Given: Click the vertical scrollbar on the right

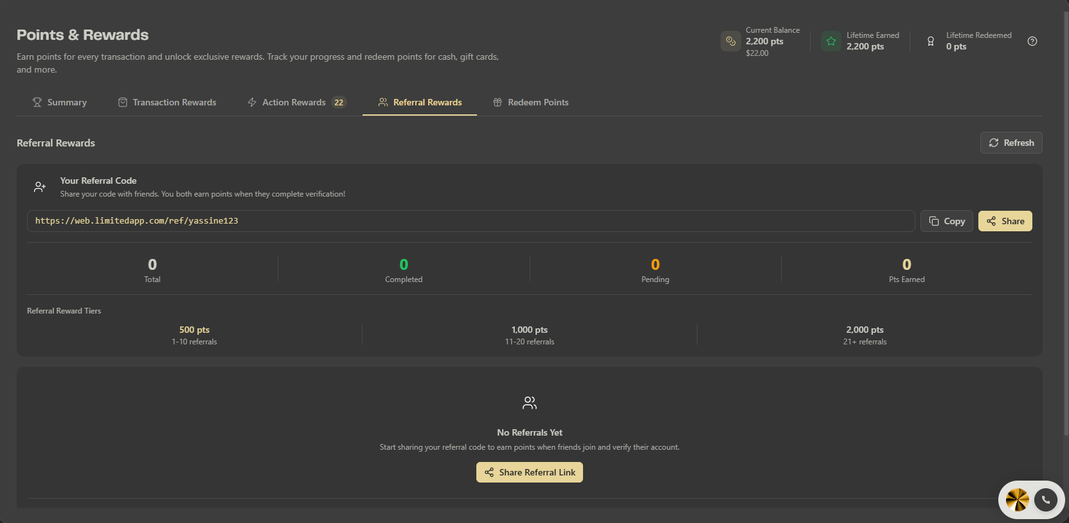Looking at the screenshot, I should pos(1066,218).
